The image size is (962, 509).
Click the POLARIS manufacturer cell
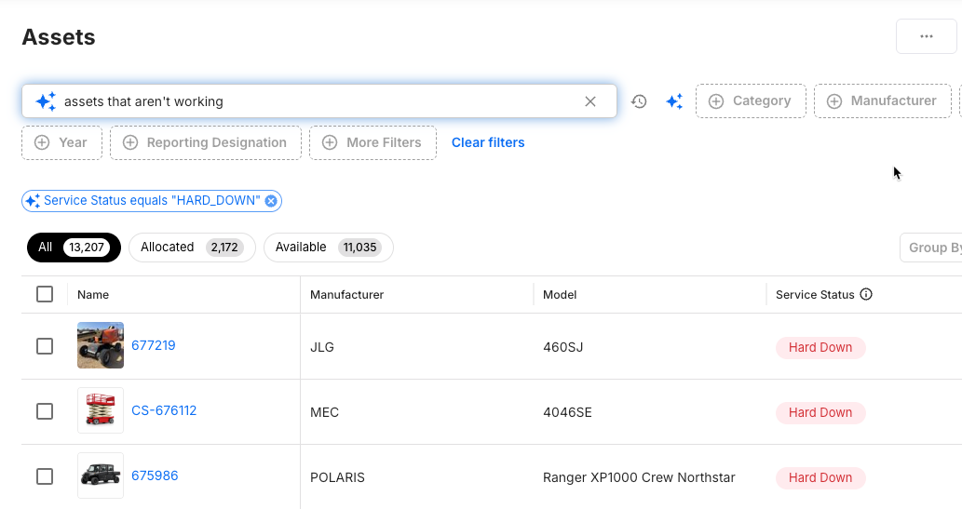click(337, 477)
